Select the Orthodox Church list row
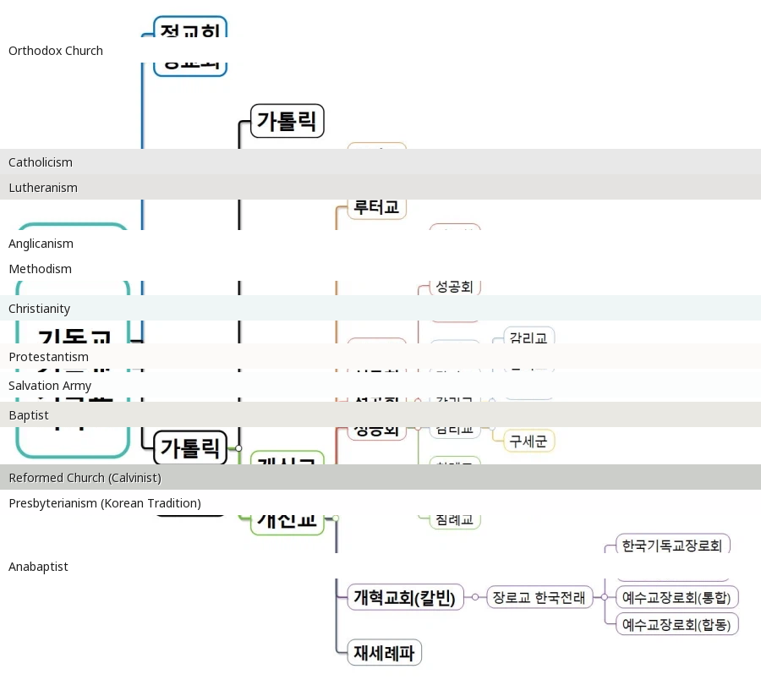Viewport: 761px width, 680px height. (x=56, y=51)
